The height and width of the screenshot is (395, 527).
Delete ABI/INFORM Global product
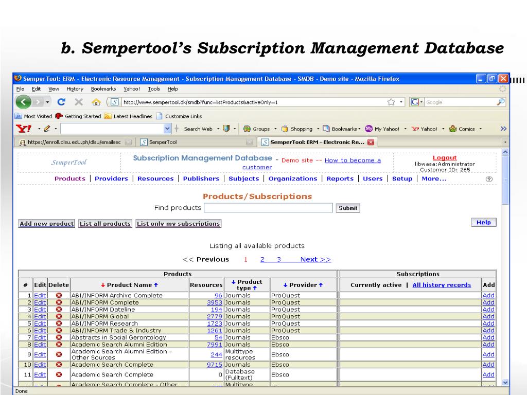tap(59, 316)
